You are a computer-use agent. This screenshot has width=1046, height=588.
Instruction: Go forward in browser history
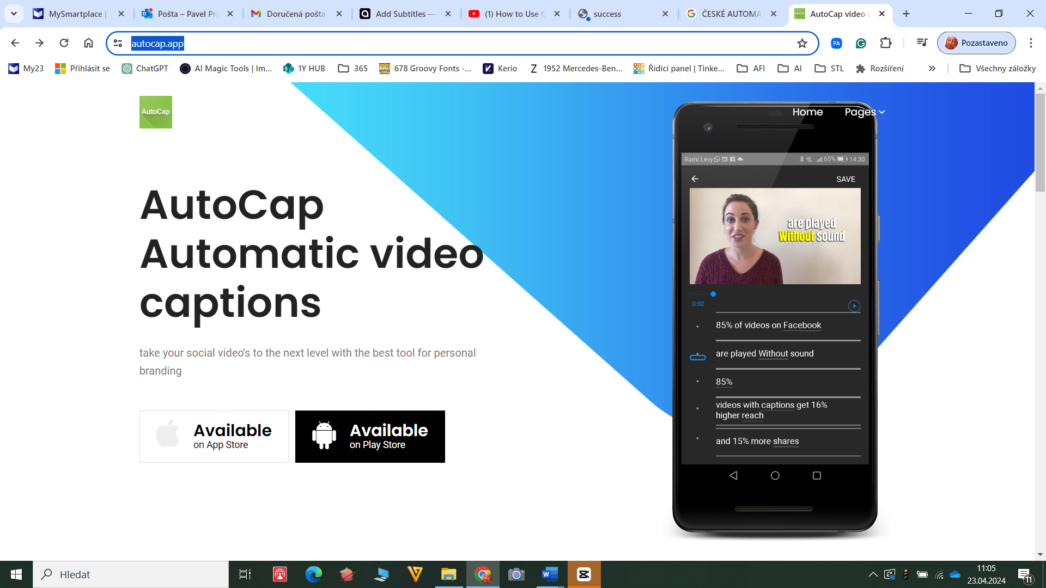39,43
